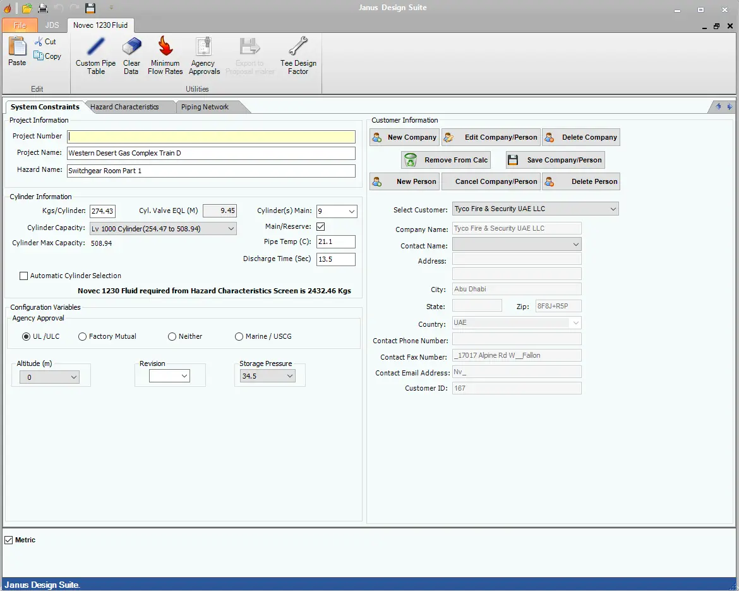Click the Janus flame application icon

pos(8,8)
